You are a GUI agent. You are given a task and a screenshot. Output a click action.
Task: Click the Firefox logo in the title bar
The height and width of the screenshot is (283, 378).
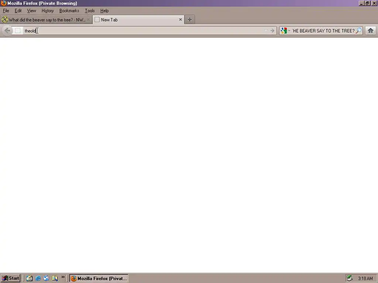tap(3, 3)
